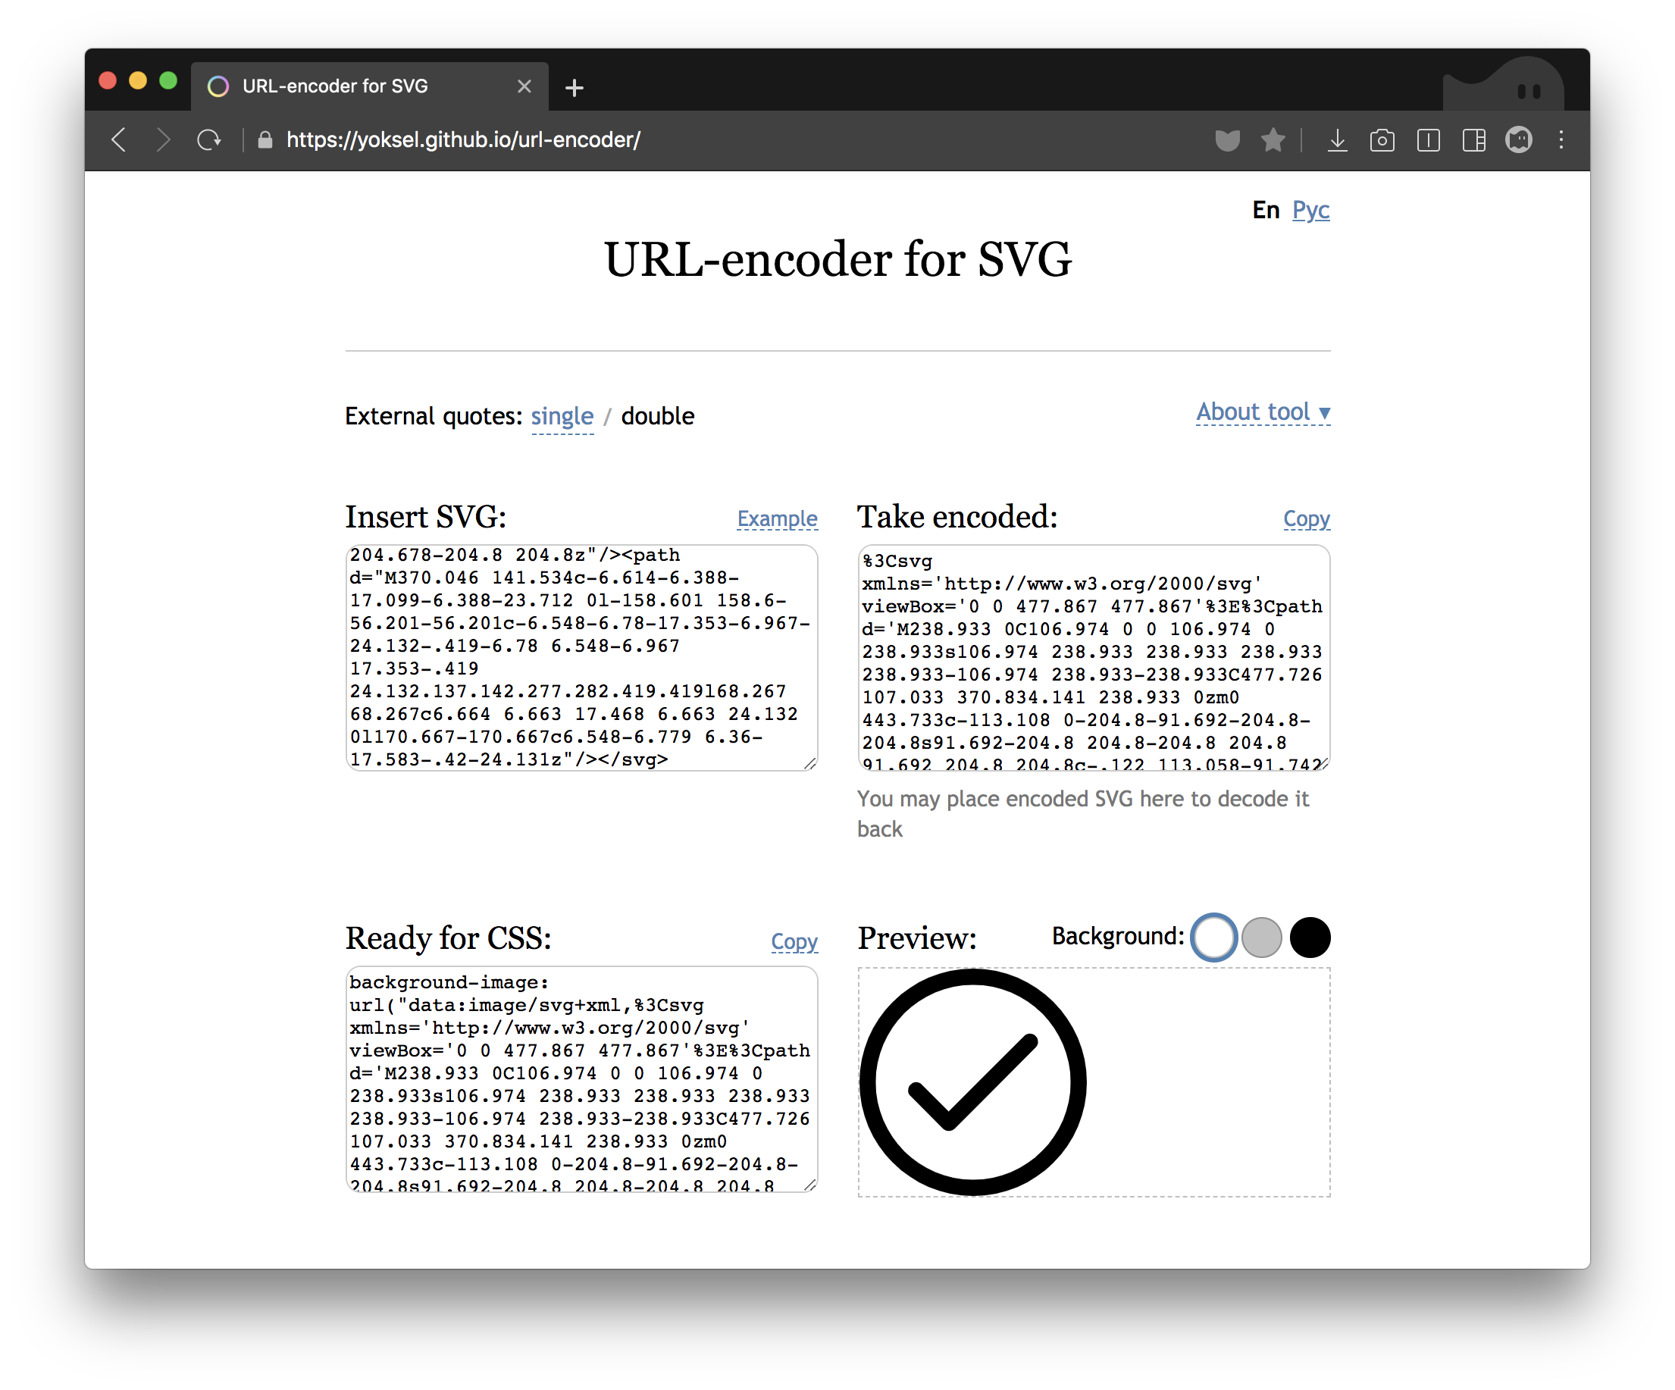Click the reload page icon

209,140
